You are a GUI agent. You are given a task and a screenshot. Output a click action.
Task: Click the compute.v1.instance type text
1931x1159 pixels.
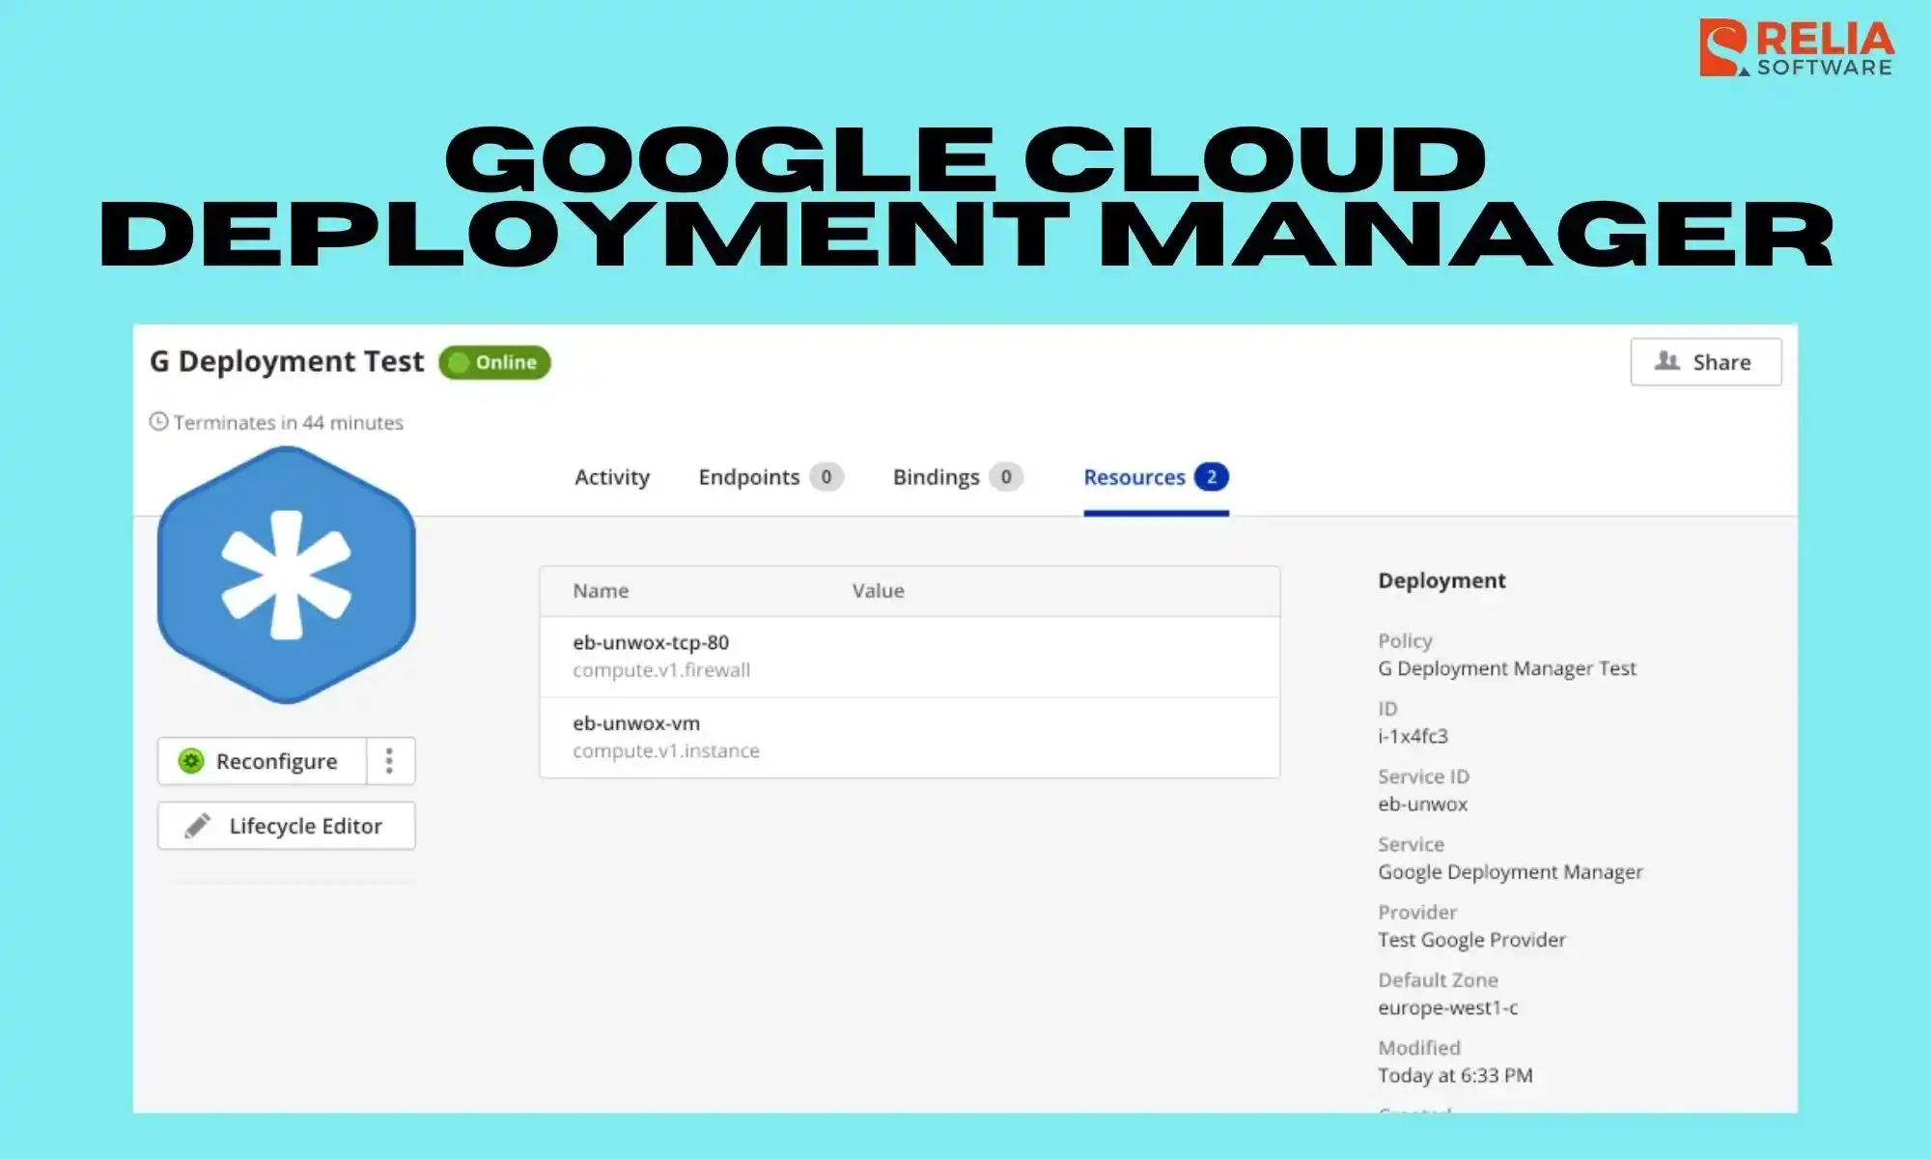666,751
